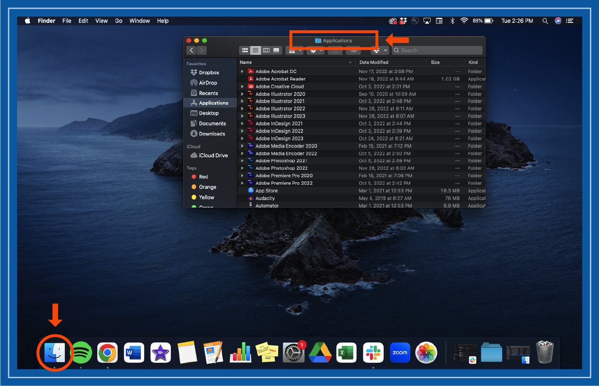This screenshot has height=386, width=599.
Task: Open the Window menu
Action: pyautogui.click(x=140, y=21)
